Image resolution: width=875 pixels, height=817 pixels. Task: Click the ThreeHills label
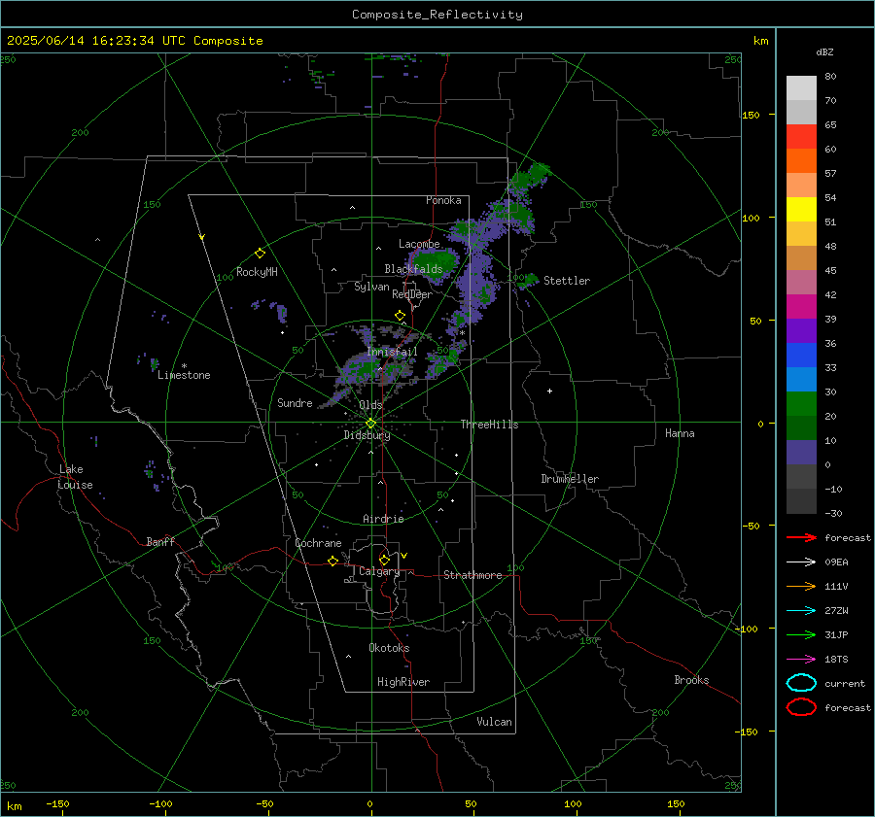489,425
